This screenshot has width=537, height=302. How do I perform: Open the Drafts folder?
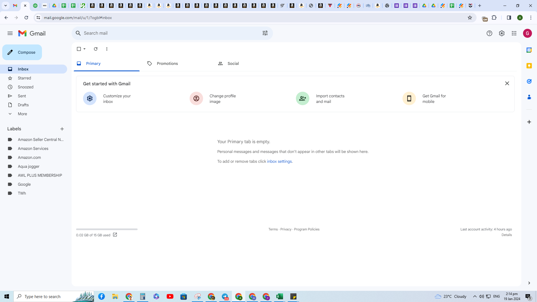[34, 105]
